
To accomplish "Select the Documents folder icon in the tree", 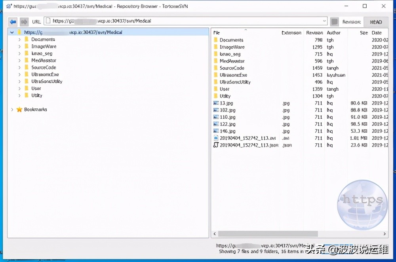I will pyautogui.click(x=26, y=39).
